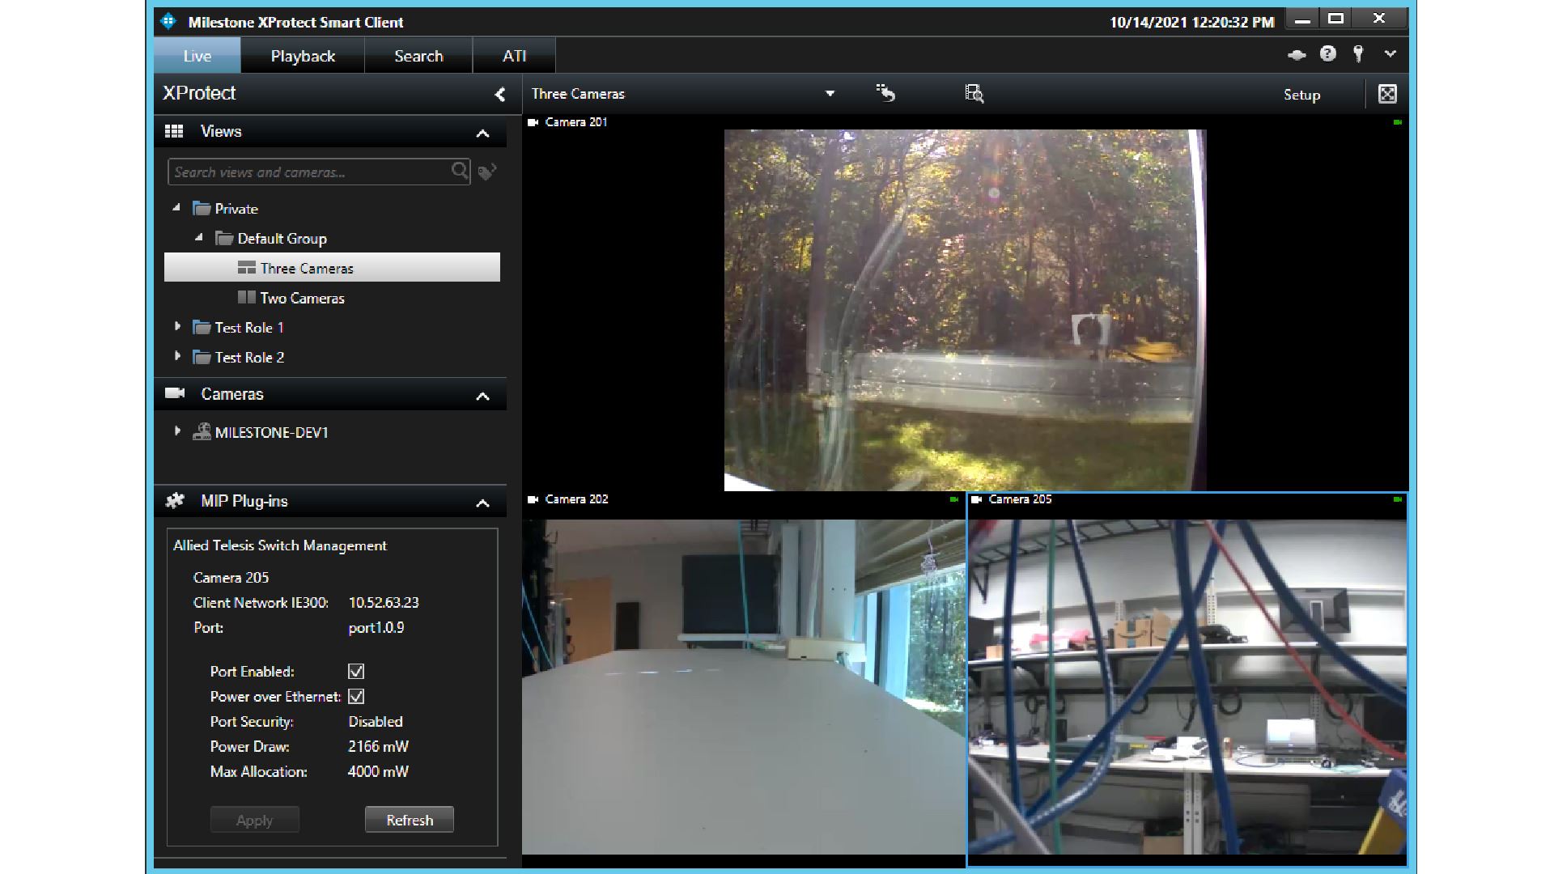The image size is (1554, 874).
Task: Click the port1.0.9 port value
Action: point(376,627)
